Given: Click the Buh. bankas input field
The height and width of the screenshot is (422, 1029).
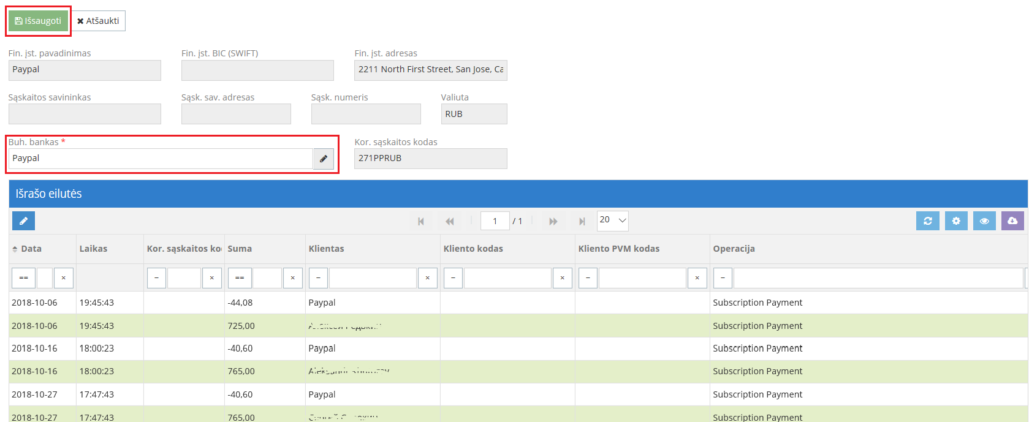Looking at the screenshot, I should coord(161,159).
